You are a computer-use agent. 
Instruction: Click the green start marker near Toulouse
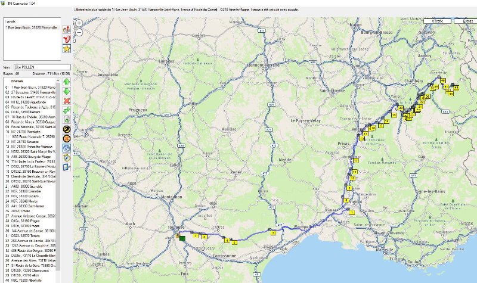click(181, 238)
